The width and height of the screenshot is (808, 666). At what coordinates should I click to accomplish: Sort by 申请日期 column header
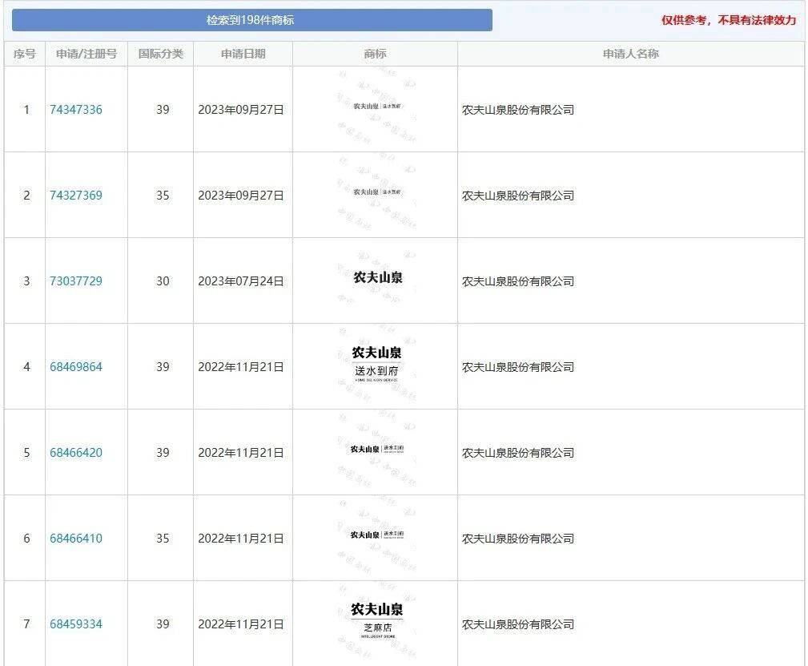[243, 54]
